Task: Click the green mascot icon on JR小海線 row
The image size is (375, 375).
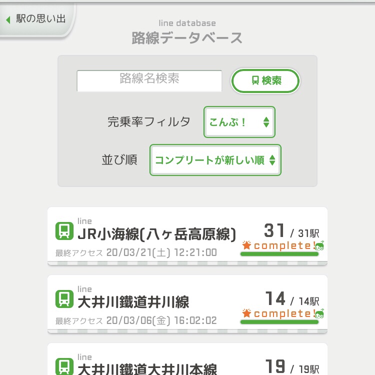Action: point(319,245)
